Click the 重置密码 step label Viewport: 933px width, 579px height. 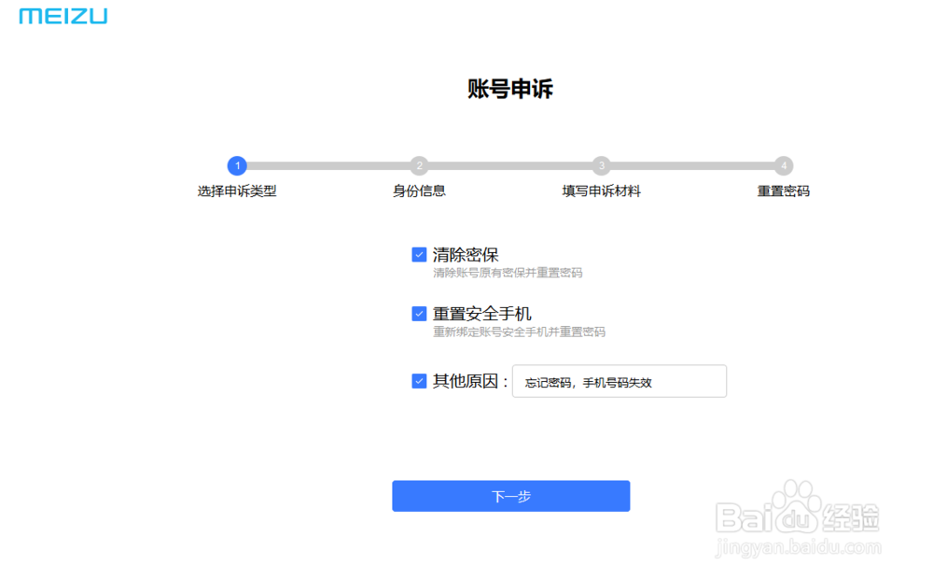click(784, 191)
